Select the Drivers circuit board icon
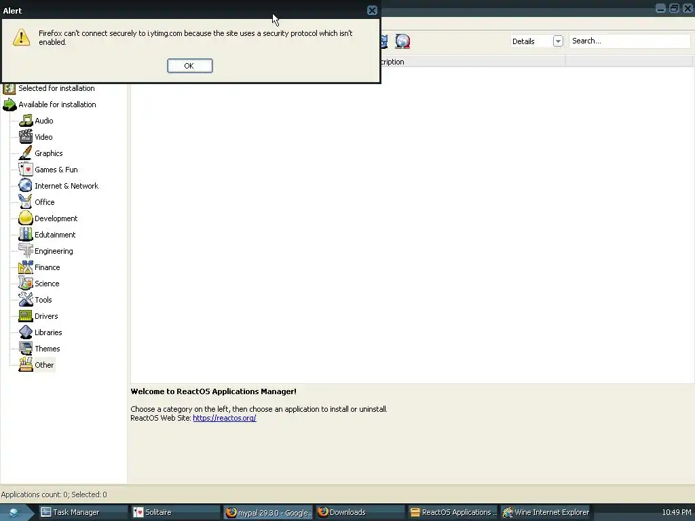Viewport: 695px width, 521px height. [x=26, y=316]
